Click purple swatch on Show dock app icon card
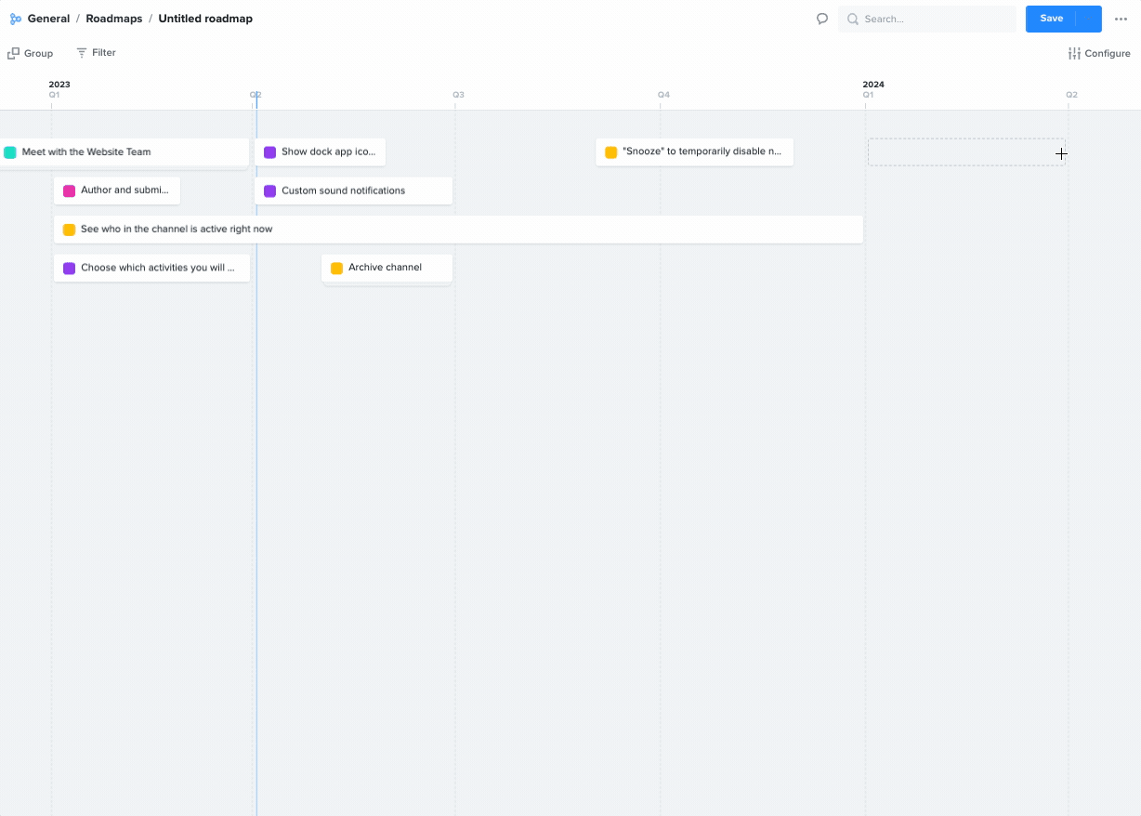The height and width of the screenshot is (816, 1141). (269, 152)
